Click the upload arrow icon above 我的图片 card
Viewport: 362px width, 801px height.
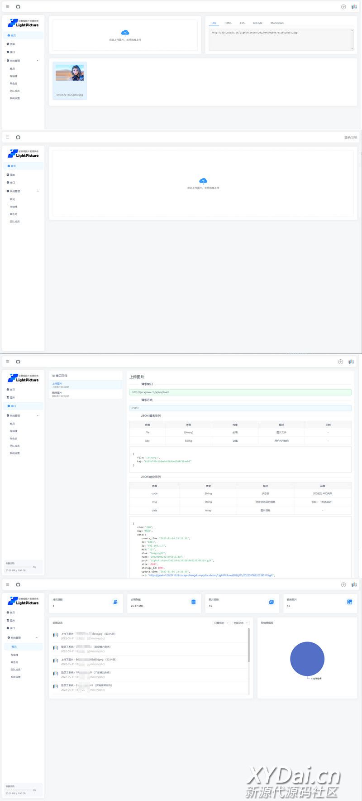point(343,584)
